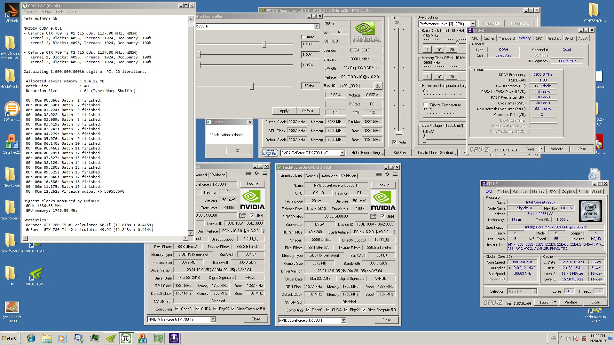Viewport: 614px width, 345px height.
Task: Expand Performance Level [3] - (P0) dropdown
Action: click(x=473, y=24)
